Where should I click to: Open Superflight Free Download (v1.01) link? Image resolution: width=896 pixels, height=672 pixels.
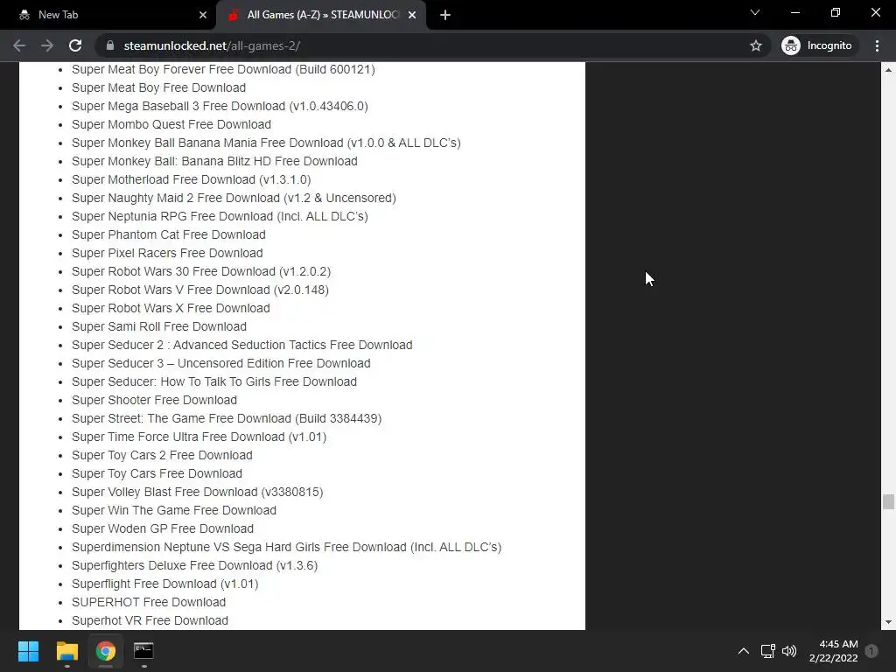point(165,584)
